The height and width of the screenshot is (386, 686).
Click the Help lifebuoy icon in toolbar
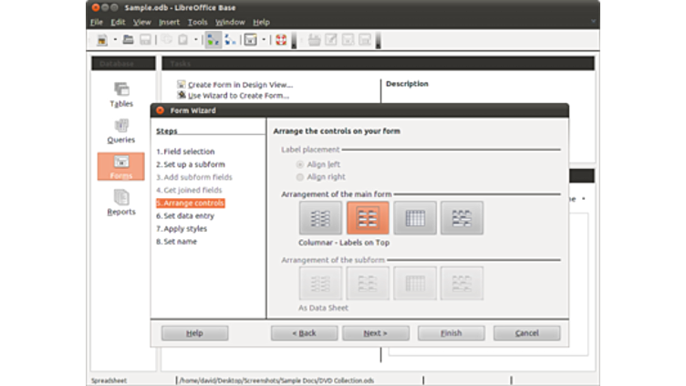281,40
